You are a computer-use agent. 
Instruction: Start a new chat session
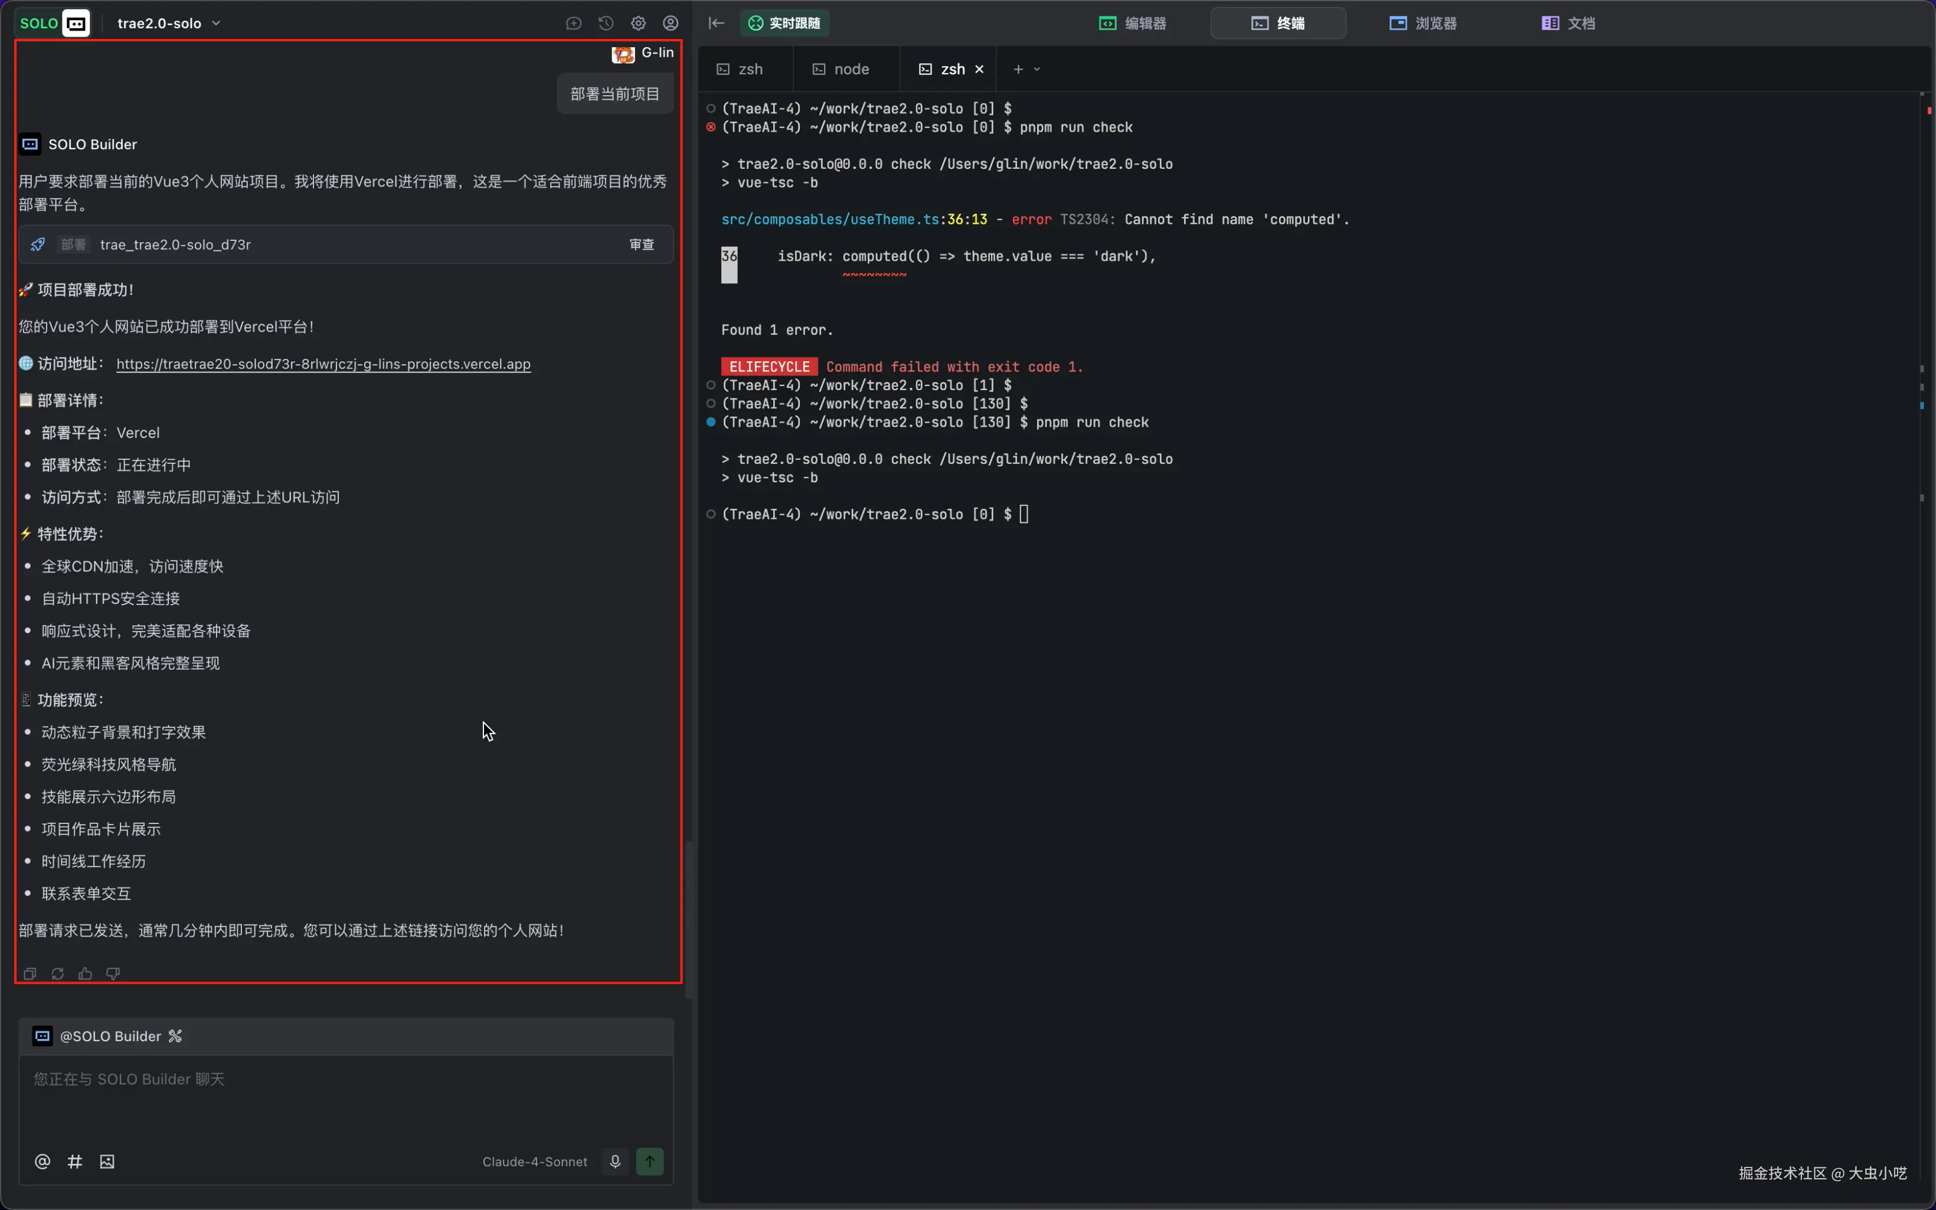click(574, 23)
